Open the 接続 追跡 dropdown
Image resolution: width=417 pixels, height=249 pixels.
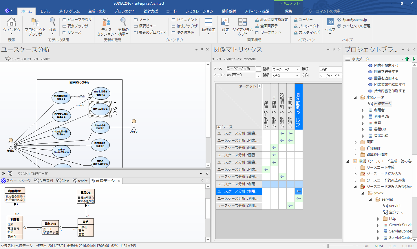331,69
